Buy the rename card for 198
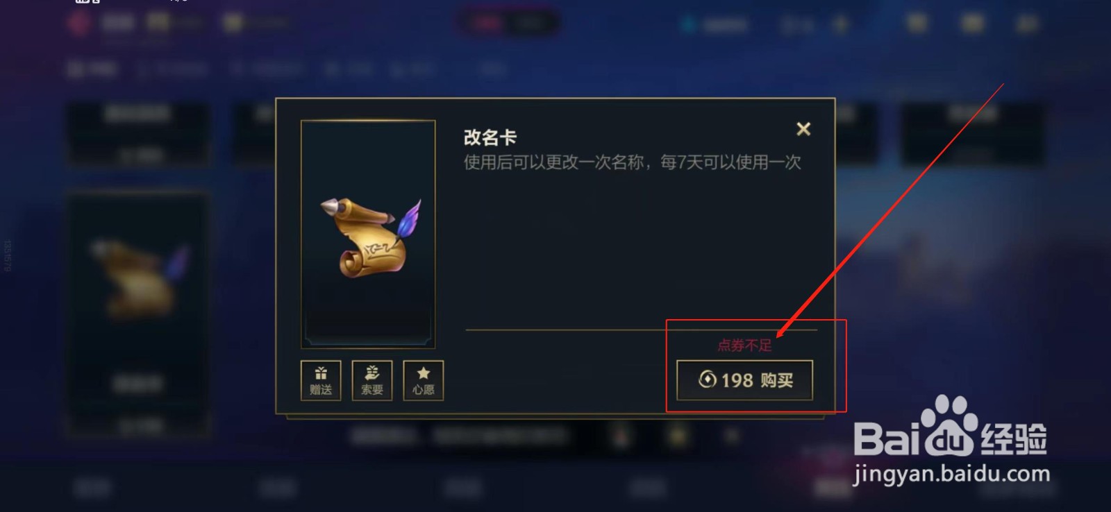This screenshot has width=1111, height=512. [745, 380]
